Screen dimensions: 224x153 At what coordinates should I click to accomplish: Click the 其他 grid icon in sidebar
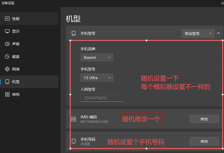[x=7, y=94]
